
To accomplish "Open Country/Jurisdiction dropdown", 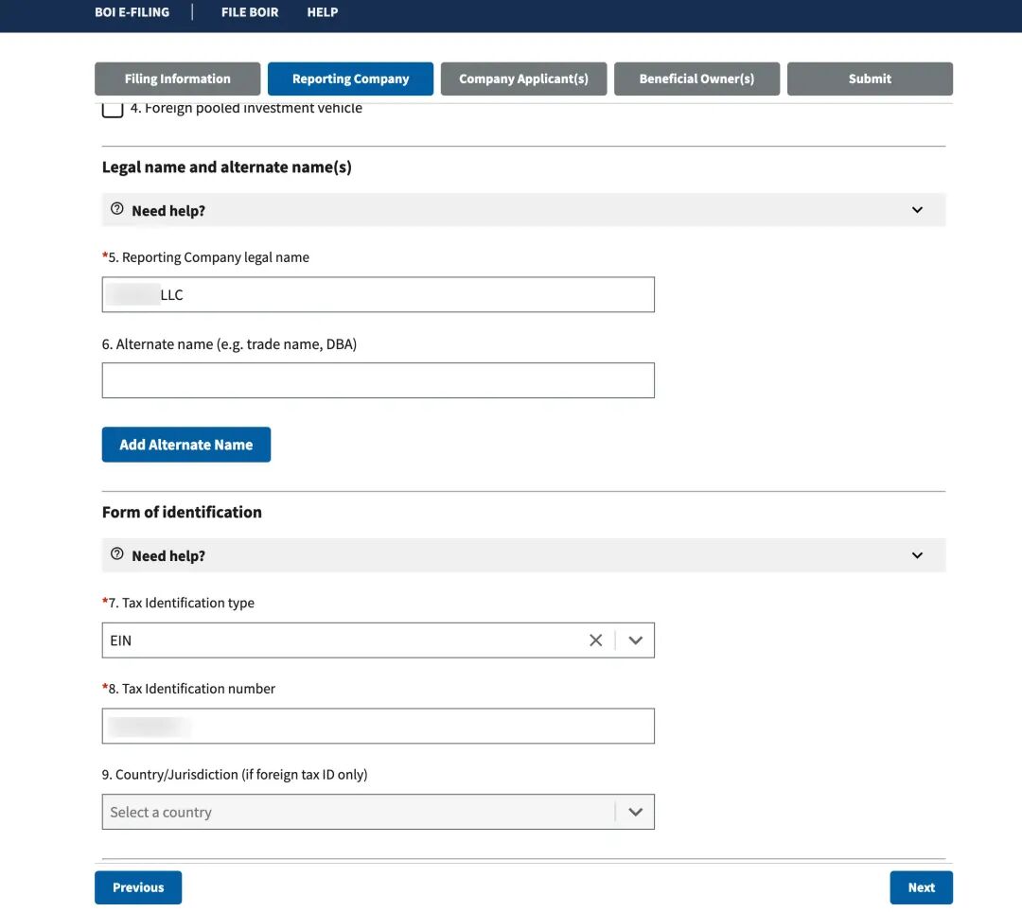I will point(378,812).
